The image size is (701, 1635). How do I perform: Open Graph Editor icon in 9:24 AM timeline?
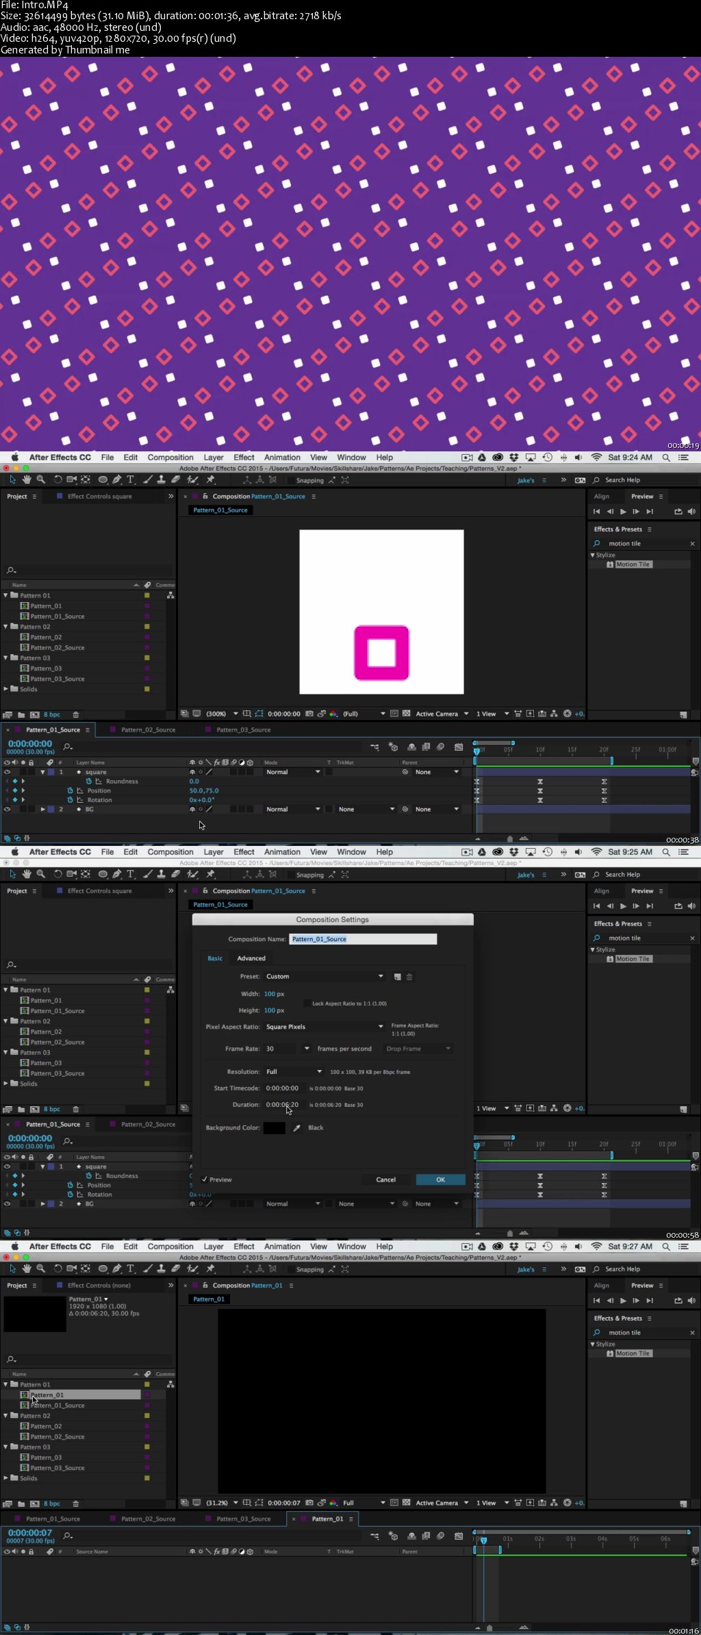pos(459,747)
